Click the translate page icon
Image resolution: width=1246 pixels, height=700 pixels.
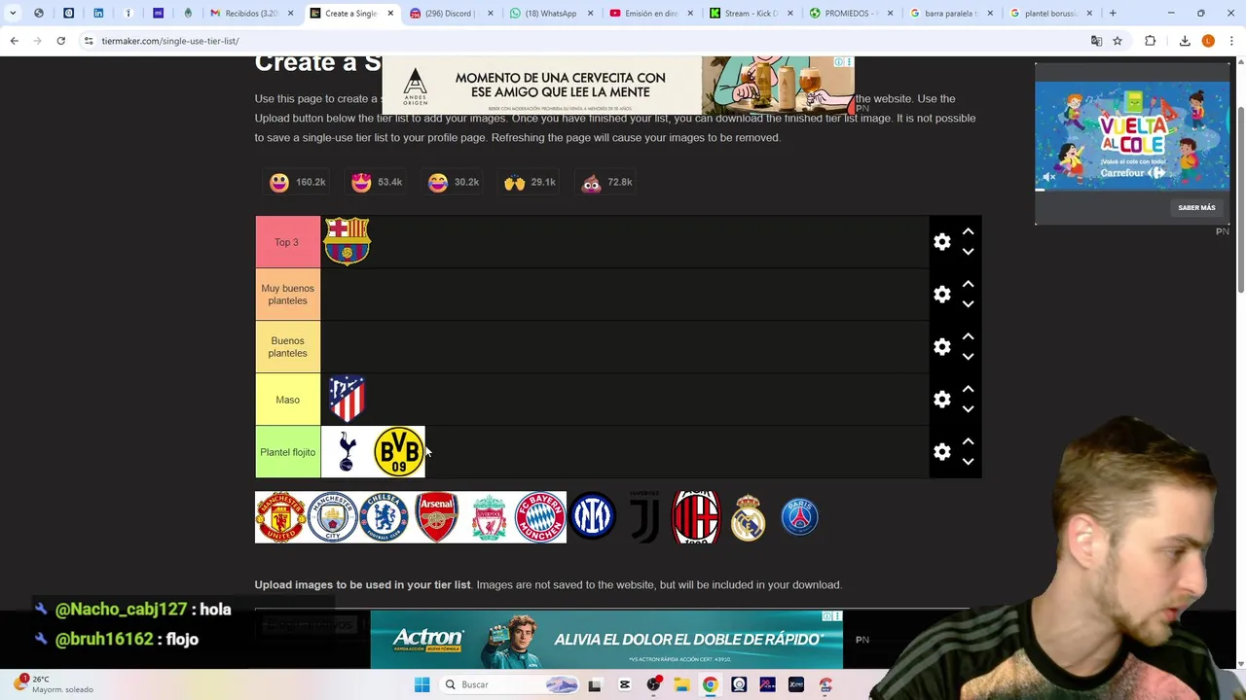pos(1096,41)
